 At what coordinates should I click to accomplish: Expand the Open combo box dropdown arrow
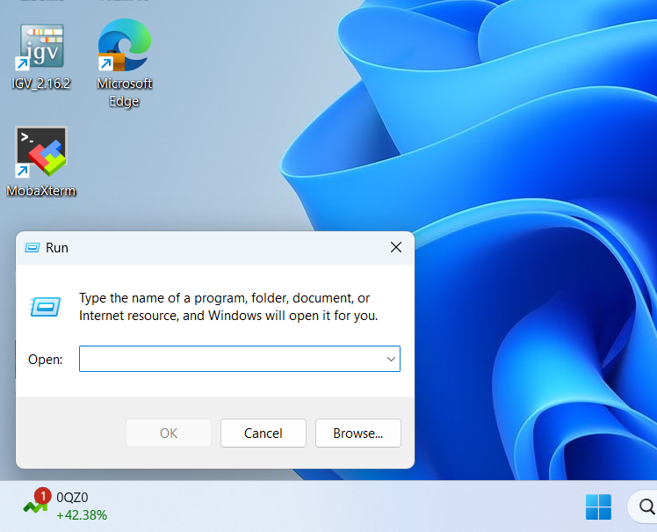tap(390, 359)
